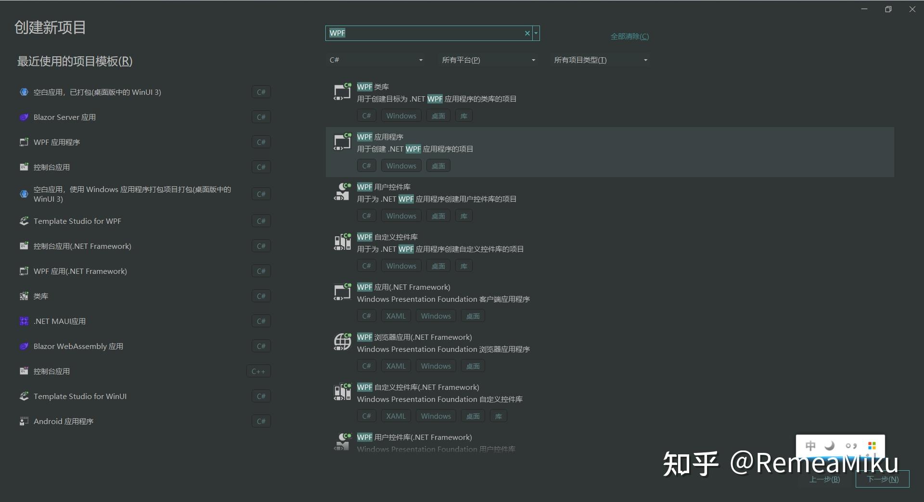This screenshot has width=924, height=502.
Task: Click the Windows tag under WPF 类库
Action: point(401,116)
